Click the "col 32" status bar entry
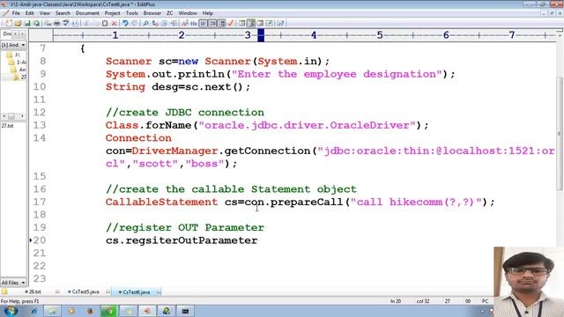Screen dimensions: 564x317 point(423,301)
